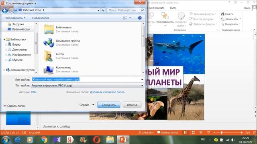Expand the Видео library tree node
Image resolution: width=257 pixels, height=144 pixels.
(x=6, y=44)
